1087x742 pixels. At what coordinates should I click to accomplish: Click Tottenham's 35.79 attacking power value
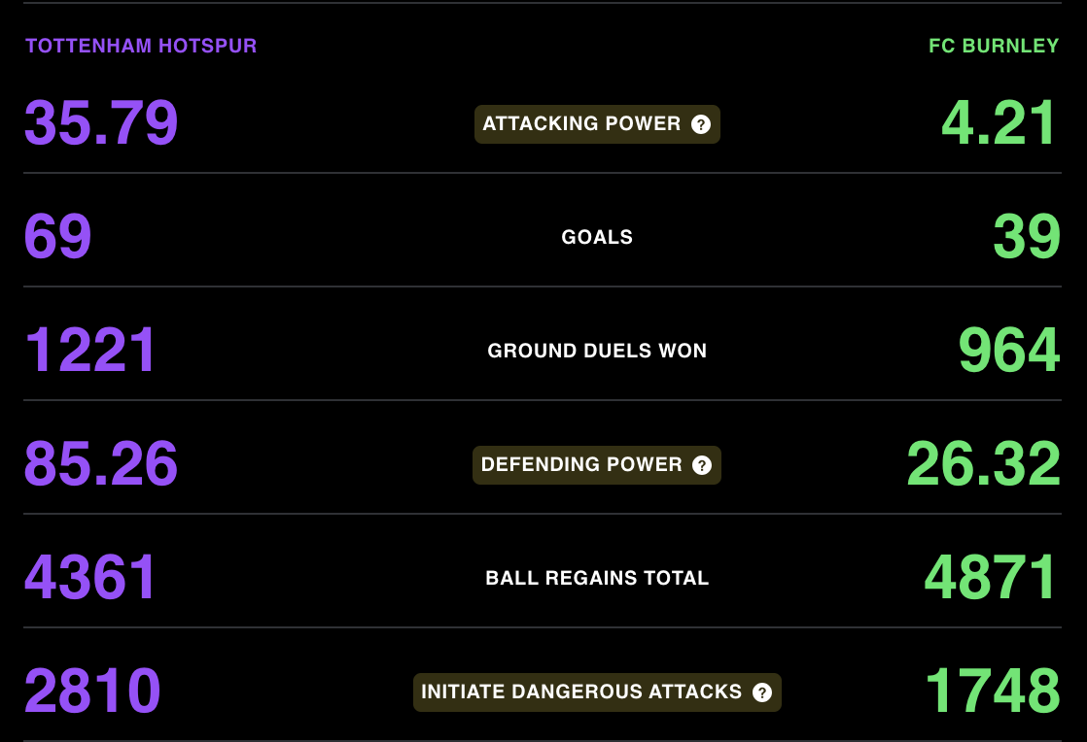(101, 123)
